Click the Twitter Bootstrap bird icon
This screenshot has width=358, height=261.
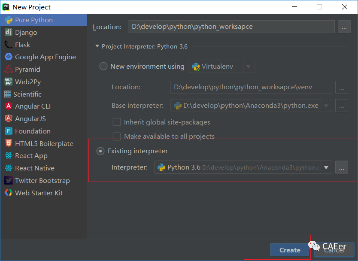coord(9,180)
